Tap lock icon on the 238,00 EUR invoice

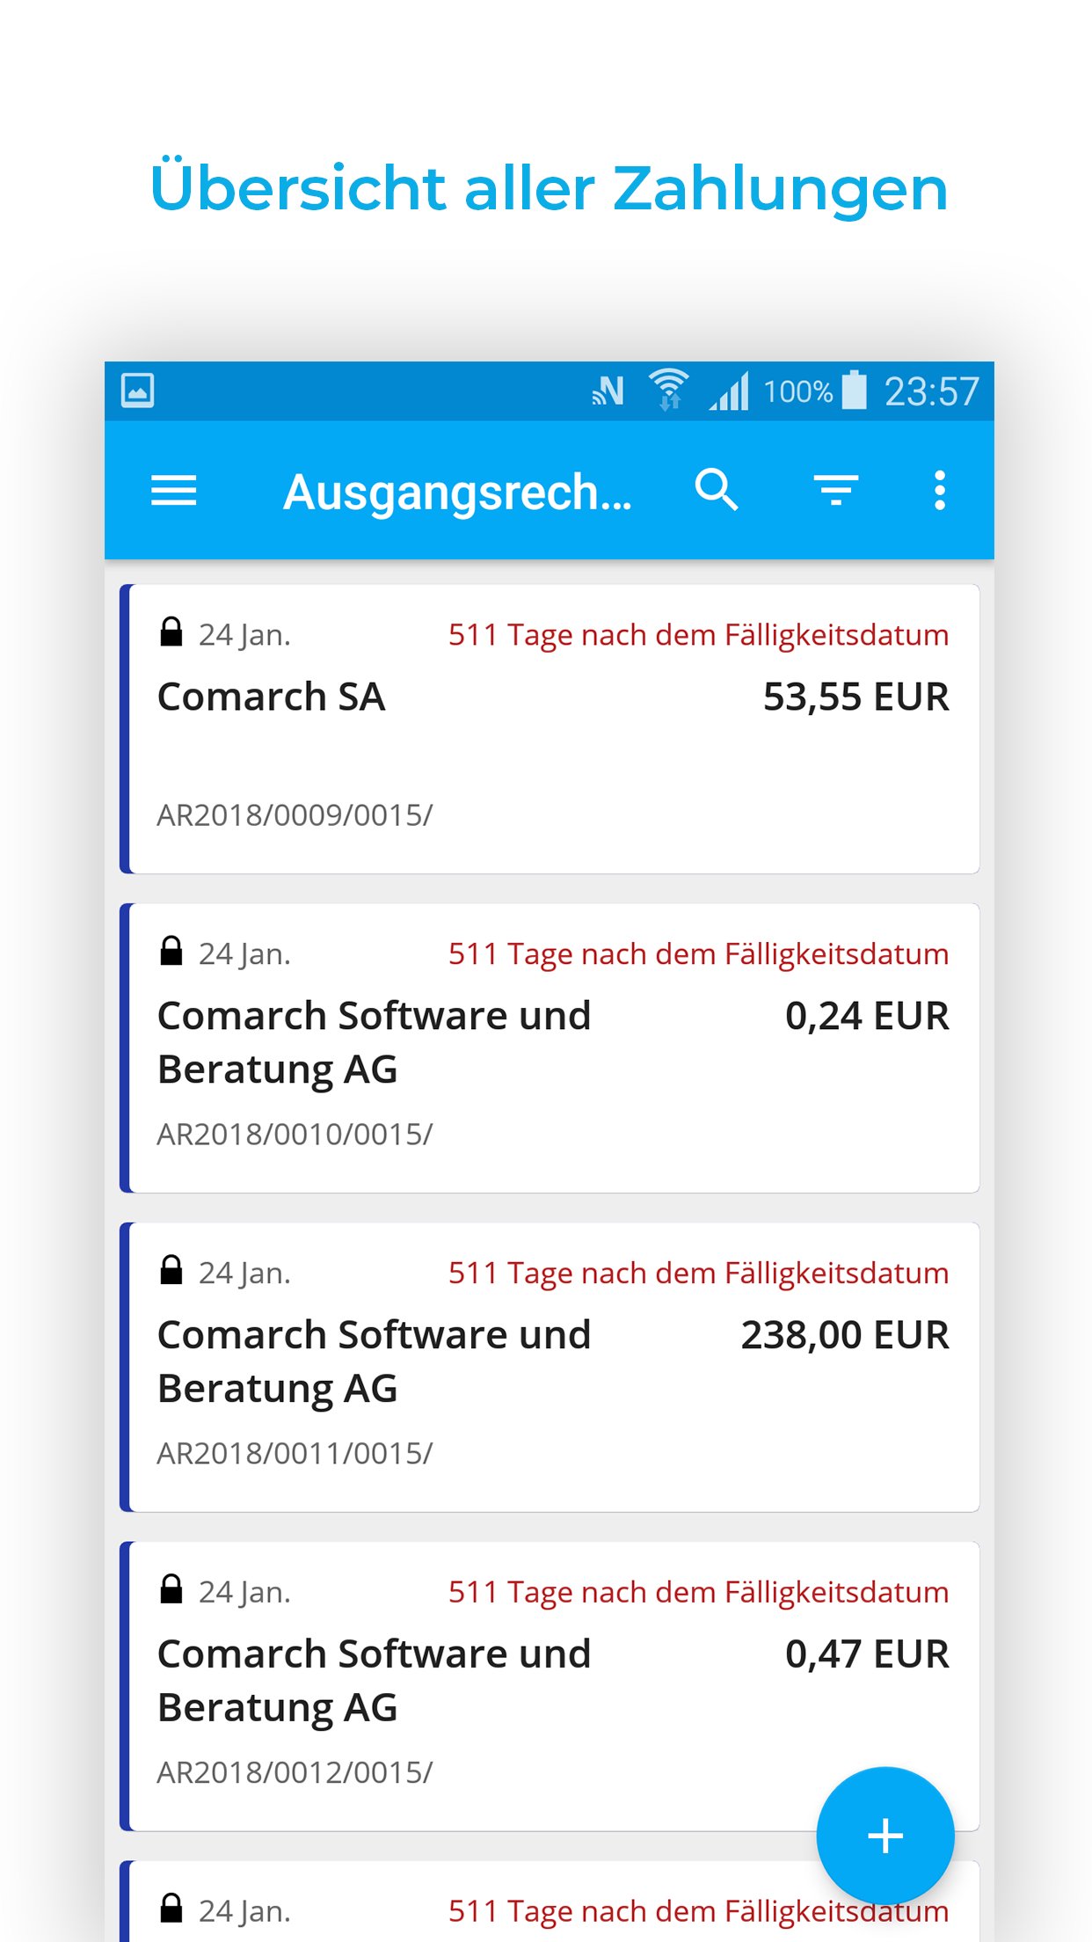click(x=171, y=1271)
